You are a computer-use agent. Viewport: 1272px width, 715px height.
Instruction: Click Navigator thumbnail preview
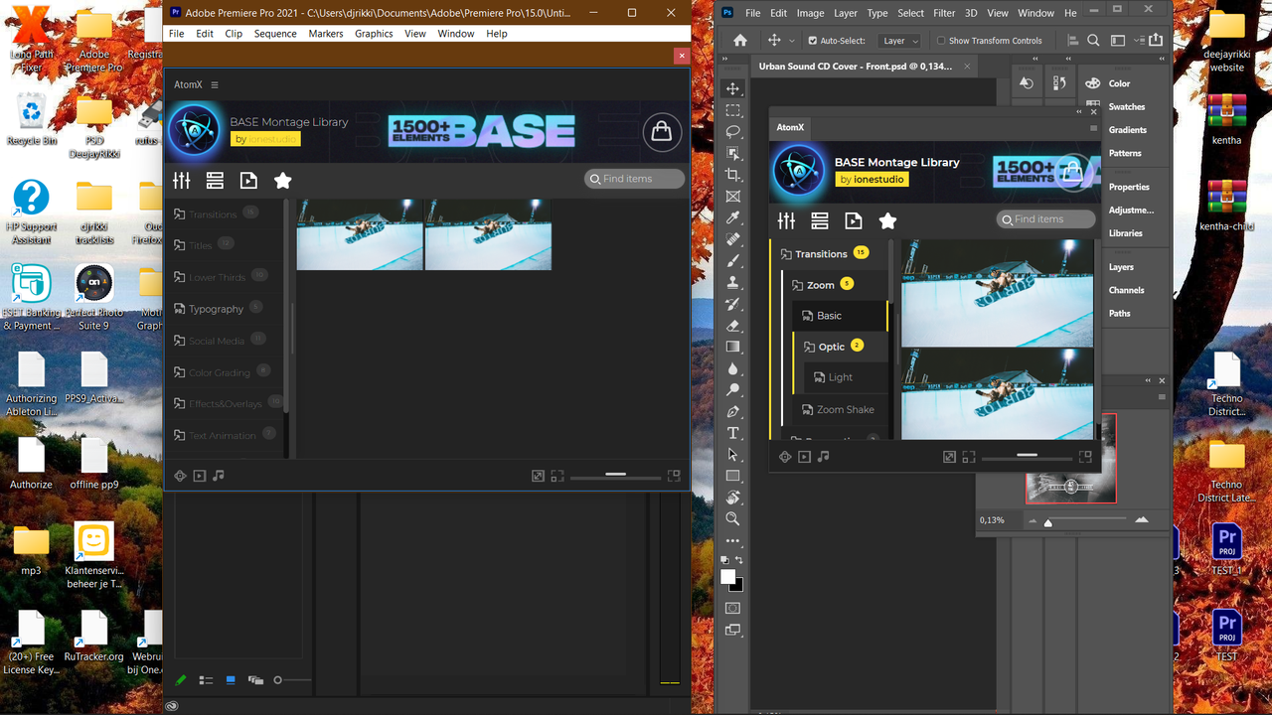[1070, 486]
